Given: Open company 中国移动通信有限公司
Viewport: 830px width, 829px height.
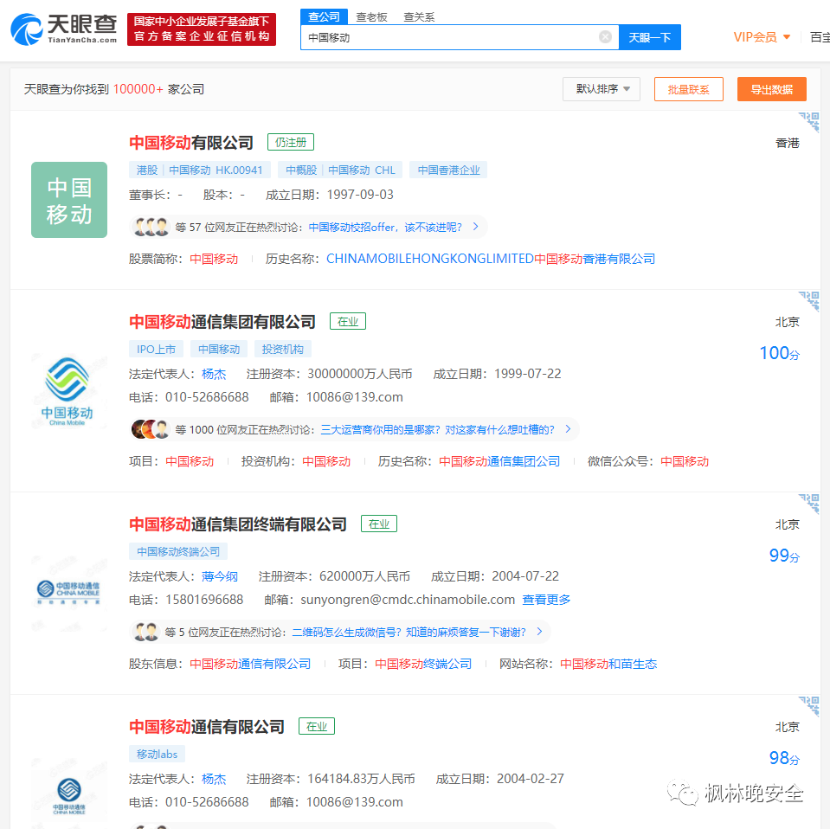Looking at the screenshot, I should [x=207, y=727].
